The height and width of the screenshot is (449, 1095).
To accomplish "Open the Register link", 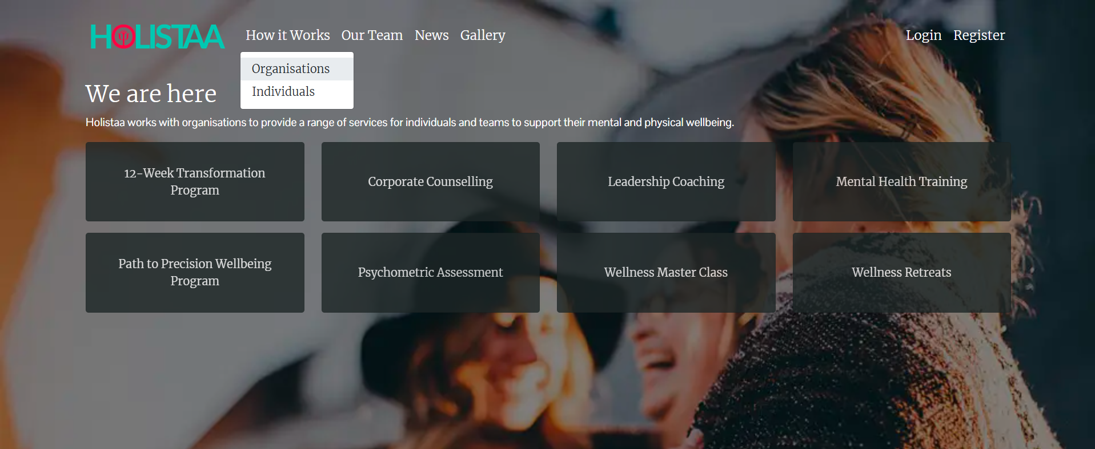I will click(x=979, y=35).
